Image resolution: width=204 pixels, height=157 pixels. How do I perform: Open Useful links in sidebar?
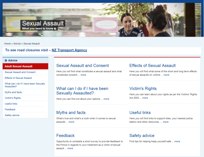(x=11, y=104)
